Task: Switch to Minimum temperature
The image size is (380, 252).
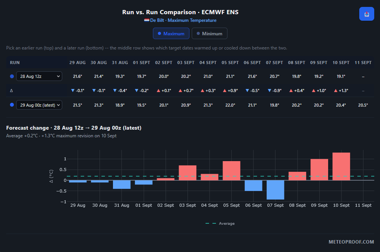Action: tap(209, 33)
